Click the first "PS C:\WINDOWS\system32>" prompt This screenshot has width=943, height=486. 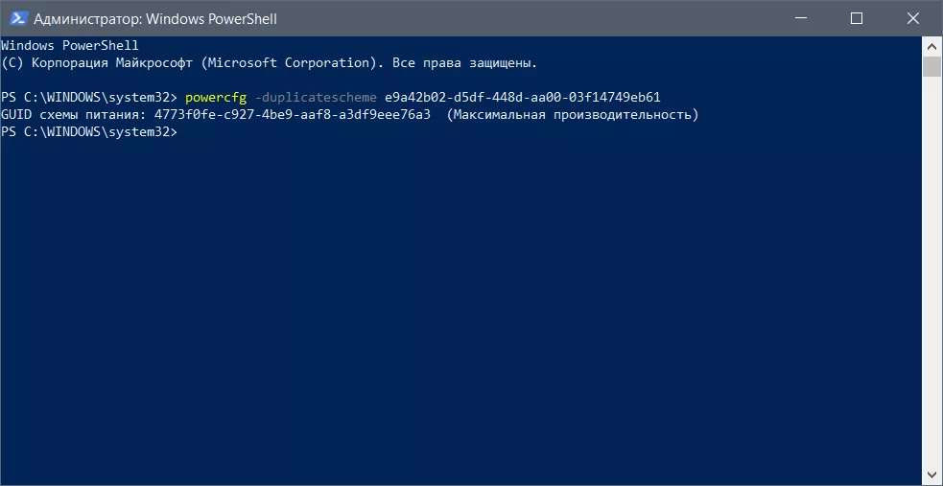89,98
